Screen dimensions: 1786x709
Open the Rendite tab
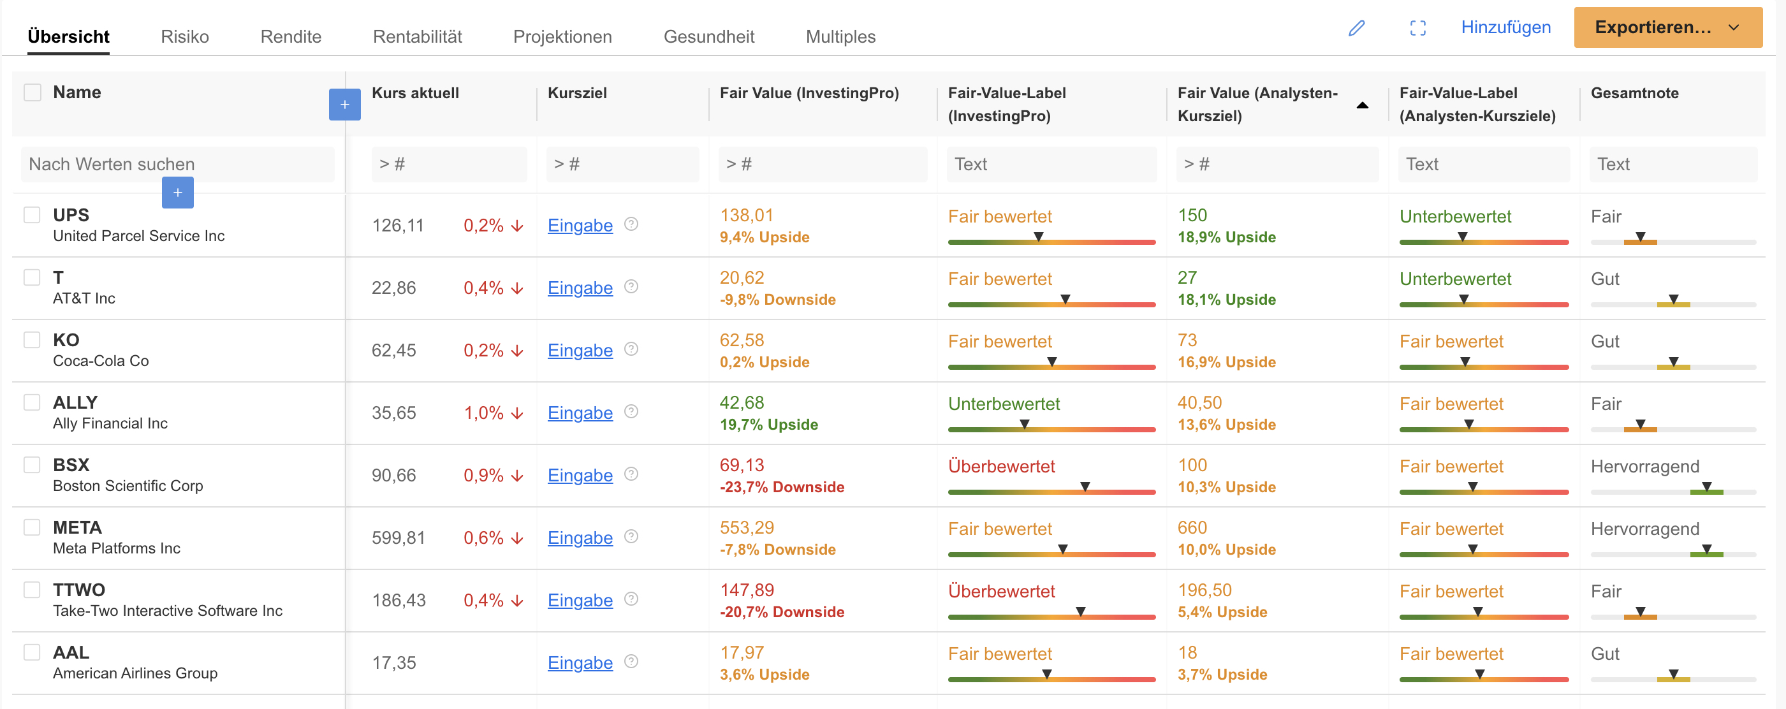(x=291, y=37)
